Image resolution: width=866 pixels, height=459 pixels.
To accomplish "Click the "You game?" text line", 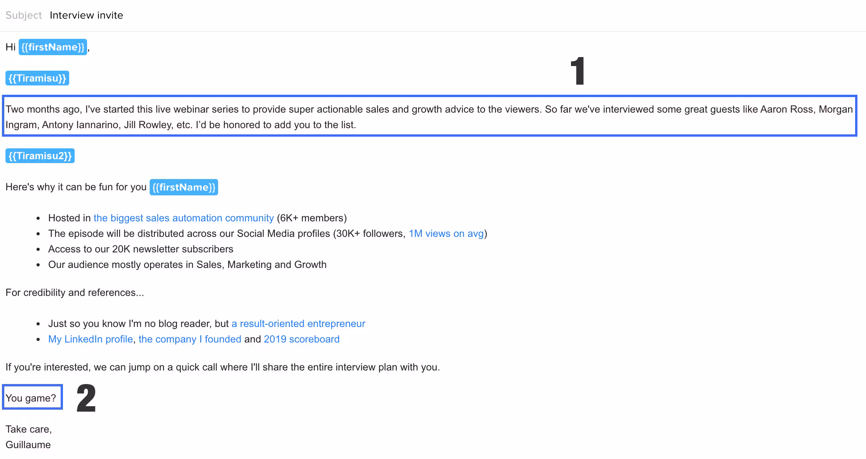I will pyautogui.click(x=31, y=398).
